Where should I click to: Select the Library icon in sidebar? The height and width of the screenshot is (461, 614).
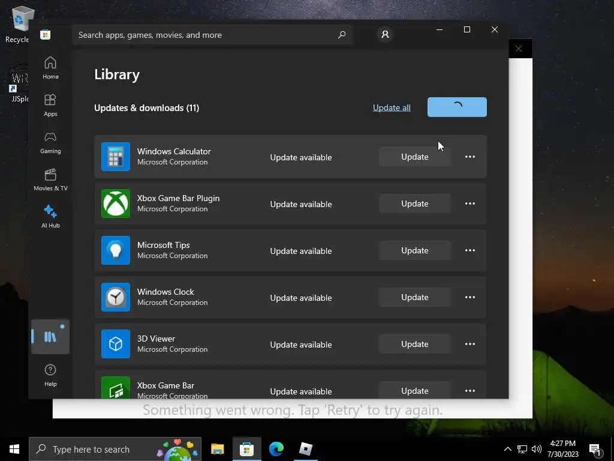(50, 337)
